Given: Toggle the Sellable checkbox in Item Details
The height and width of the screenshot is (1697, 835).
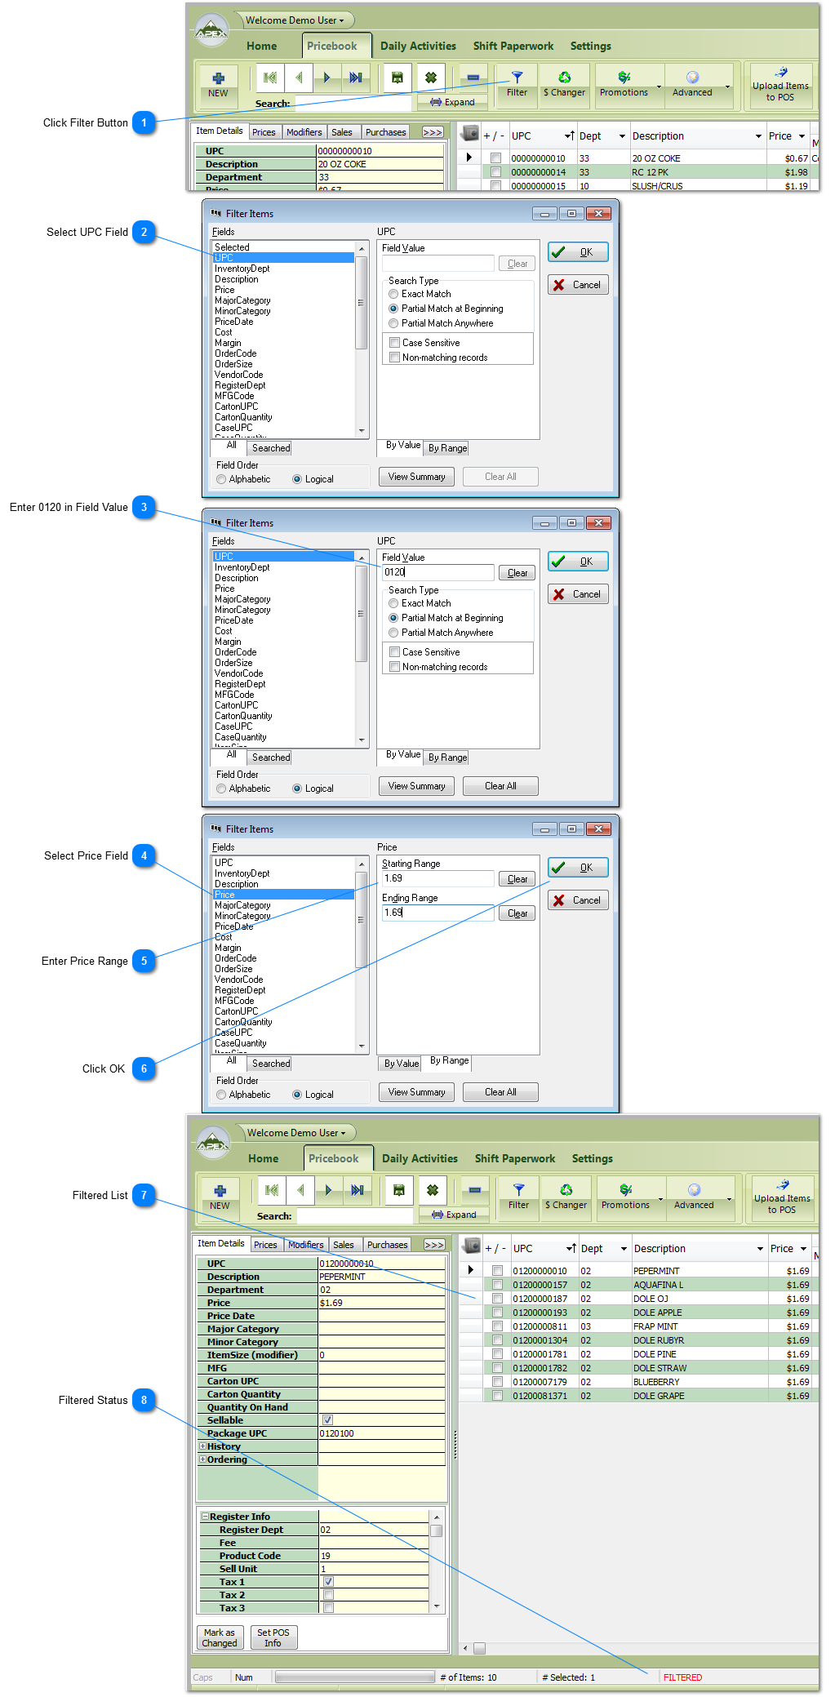Looking at the screenshot, I should (327, 1420).
